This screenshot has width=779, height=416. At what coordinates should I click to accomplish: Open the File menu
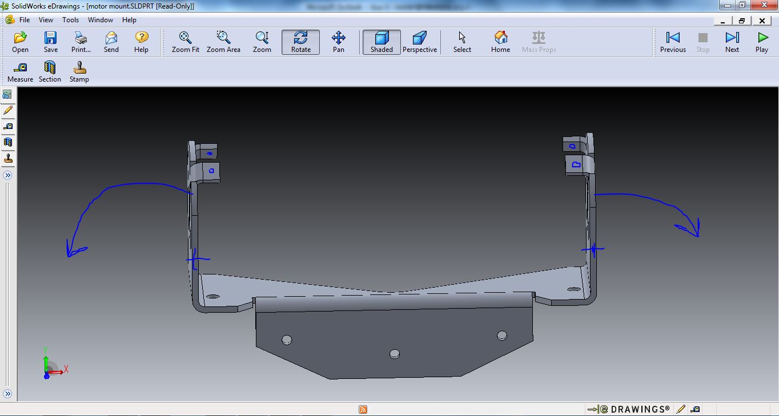pyautogui.click(x=25, y=20)
